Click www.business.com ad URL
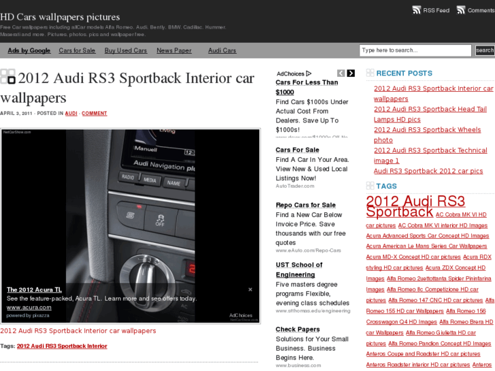Screen dimensions: 495x371 (x=298, y=366)
